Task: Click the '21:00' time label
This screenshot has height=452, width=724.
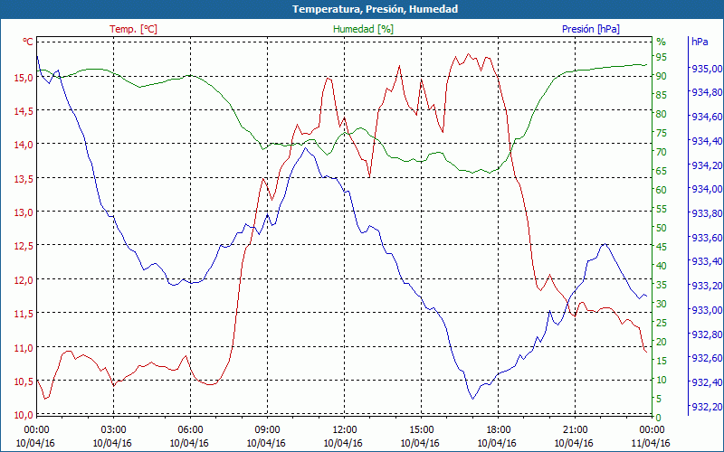Action: [x=575, y=430]
